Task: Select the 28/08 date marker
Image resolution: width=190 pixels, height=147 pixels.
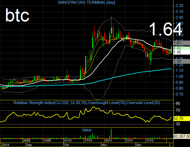Action: click(x=27, y=141)
